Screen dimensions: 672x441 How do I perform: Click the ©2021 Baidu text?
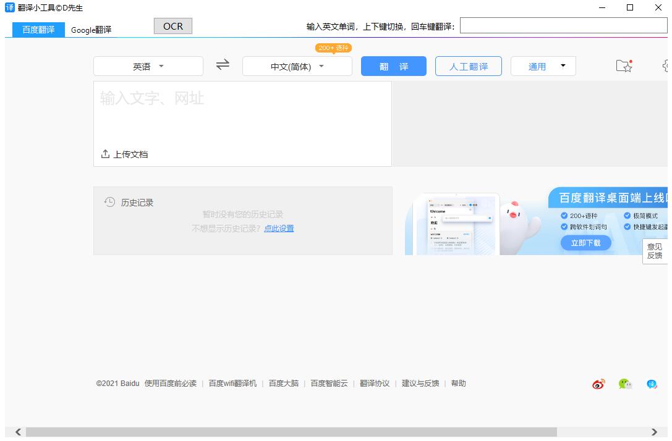(118, 383)
